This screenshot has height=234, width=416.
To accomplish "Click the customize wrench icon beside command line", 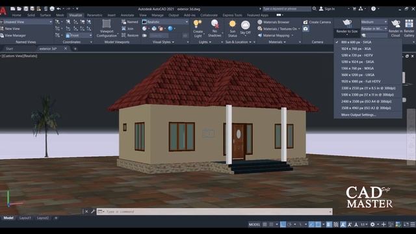I will [93, 211].
